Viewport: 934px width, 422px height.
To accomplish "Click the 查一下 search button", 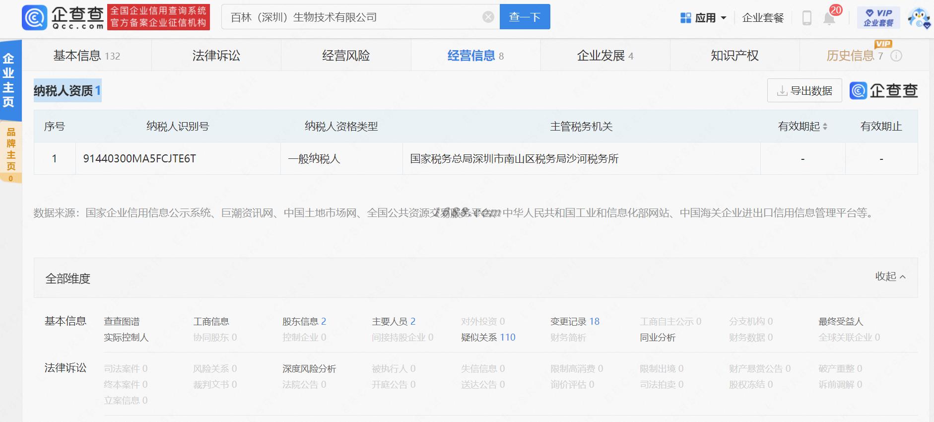I will tap(525, 17).
